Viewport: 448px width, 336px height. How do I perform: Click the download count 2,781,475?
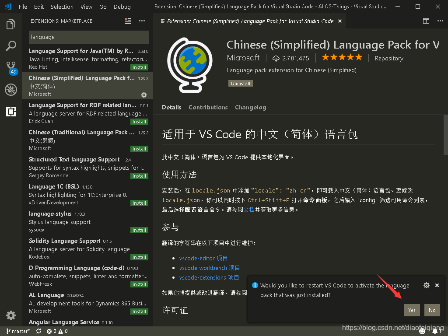(x=291, y=58)
